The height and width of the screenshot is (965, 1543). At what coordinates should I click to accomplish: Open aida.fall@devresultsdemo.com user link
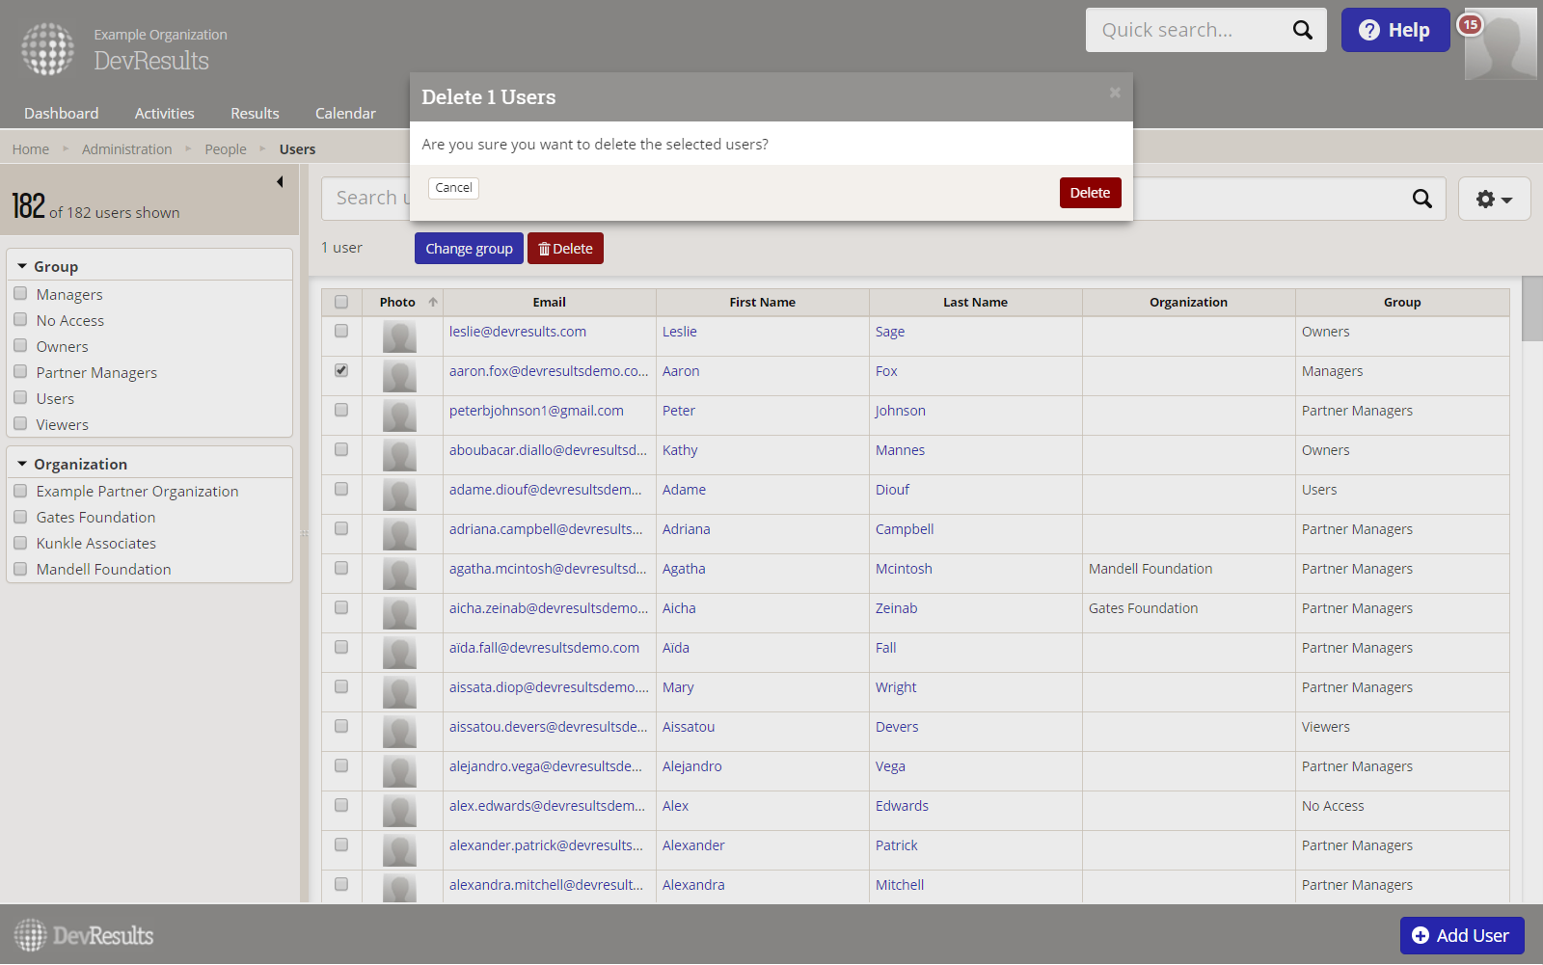coord(544,648)
